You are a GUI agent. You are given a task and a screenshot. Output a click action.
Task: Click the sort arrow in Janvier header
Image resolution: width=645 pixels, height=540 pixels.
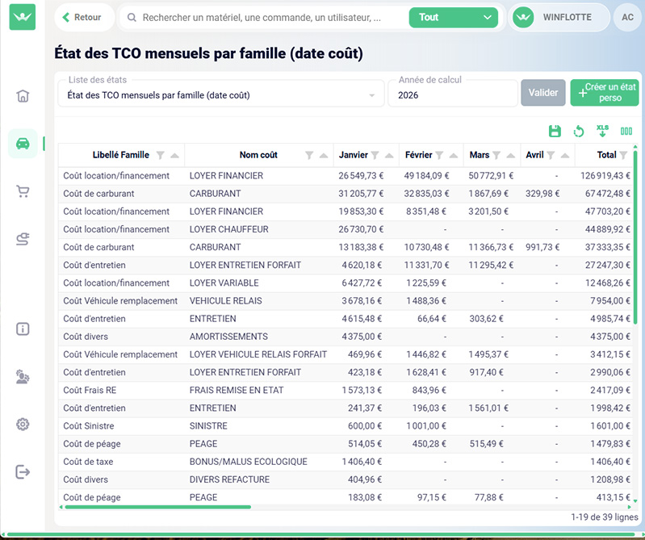389,156
